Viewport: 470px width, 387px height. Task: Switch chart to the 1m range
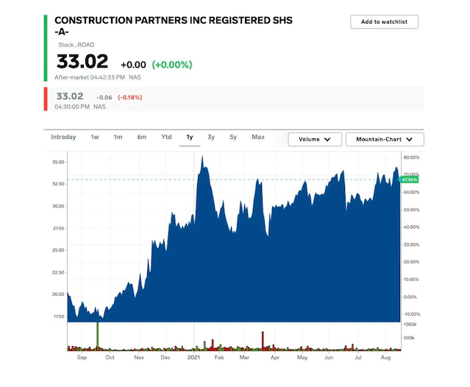coord(118,137)
